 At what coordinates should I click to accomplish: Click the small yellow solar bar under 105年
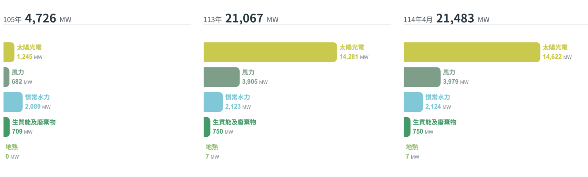tap(9, 52)
